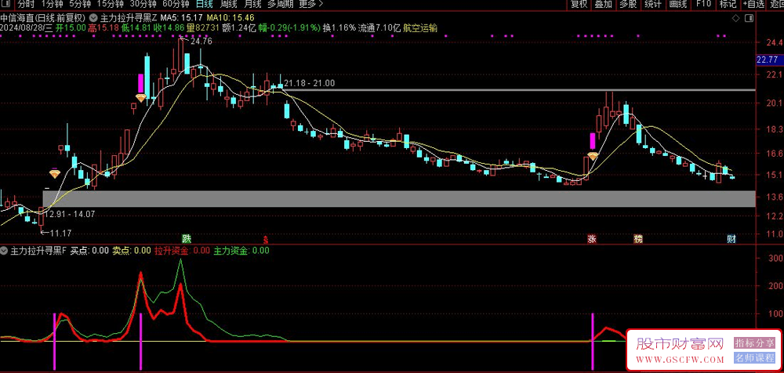
Task: Click the 12.91 - 14.07 gap label
Action: [70, 214]
